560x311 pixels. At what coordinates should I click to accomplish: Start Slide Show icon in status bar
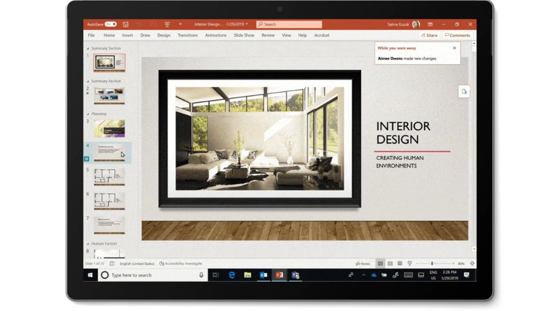[409, 264]
